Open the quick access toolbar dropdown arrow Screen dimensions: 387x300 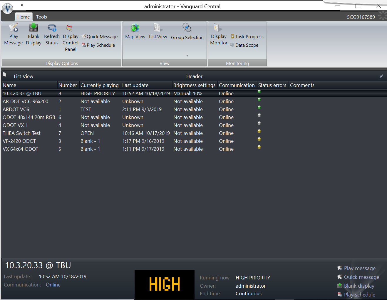tap(22, 5)
